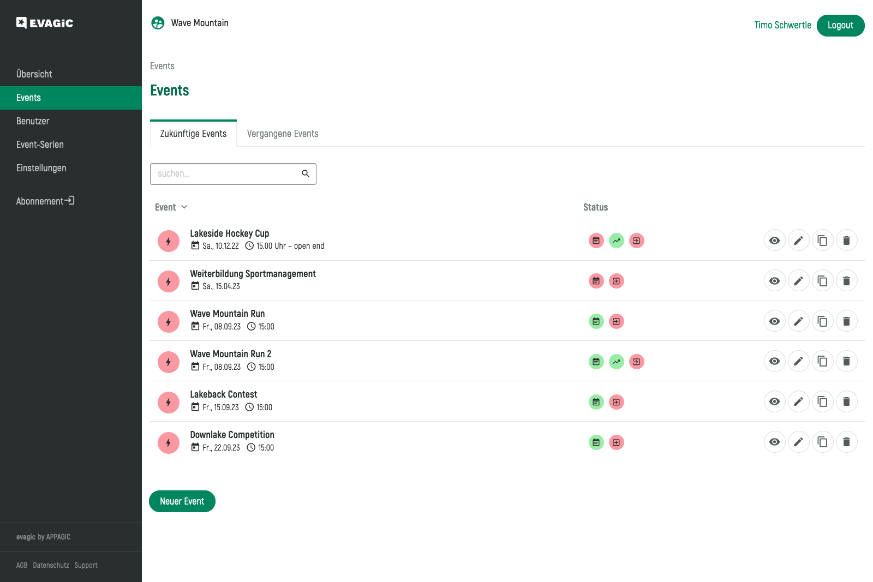Image resolution: width=873 pixels, height=582 pixels.
Task: Edit the Lakeside Hockey Cup event
Action: (798, 241)
